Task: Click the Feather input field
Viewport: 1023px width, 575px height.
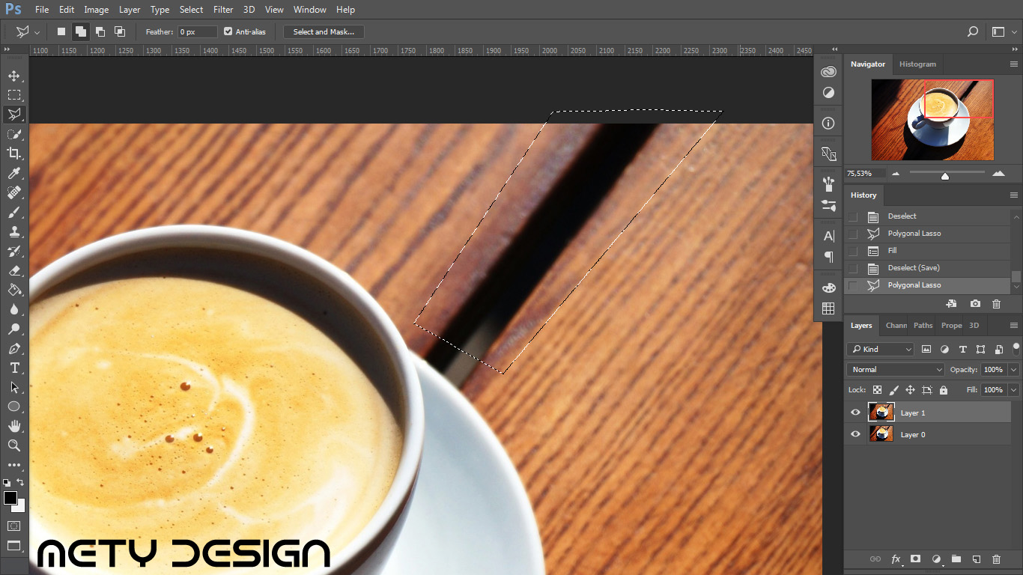Action: click(197, 32)
